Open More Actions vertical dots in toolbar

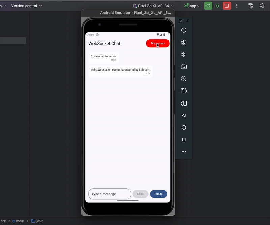236,6
